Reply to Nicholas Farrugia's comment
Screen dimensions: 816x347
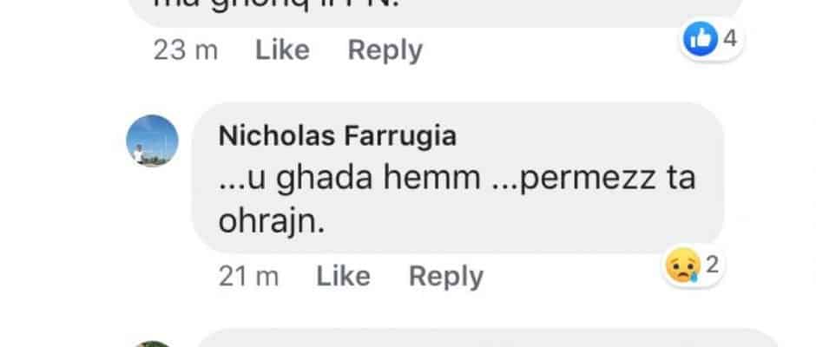pos(446,277)
